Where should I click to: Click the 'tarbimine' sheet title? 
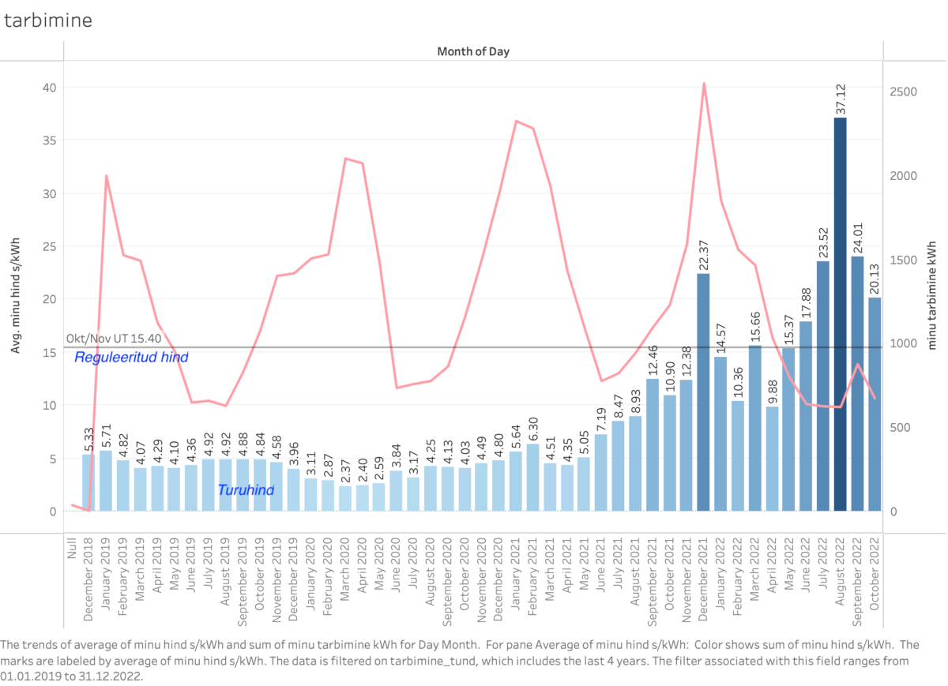pyautogui.click(x=48, y=21)
